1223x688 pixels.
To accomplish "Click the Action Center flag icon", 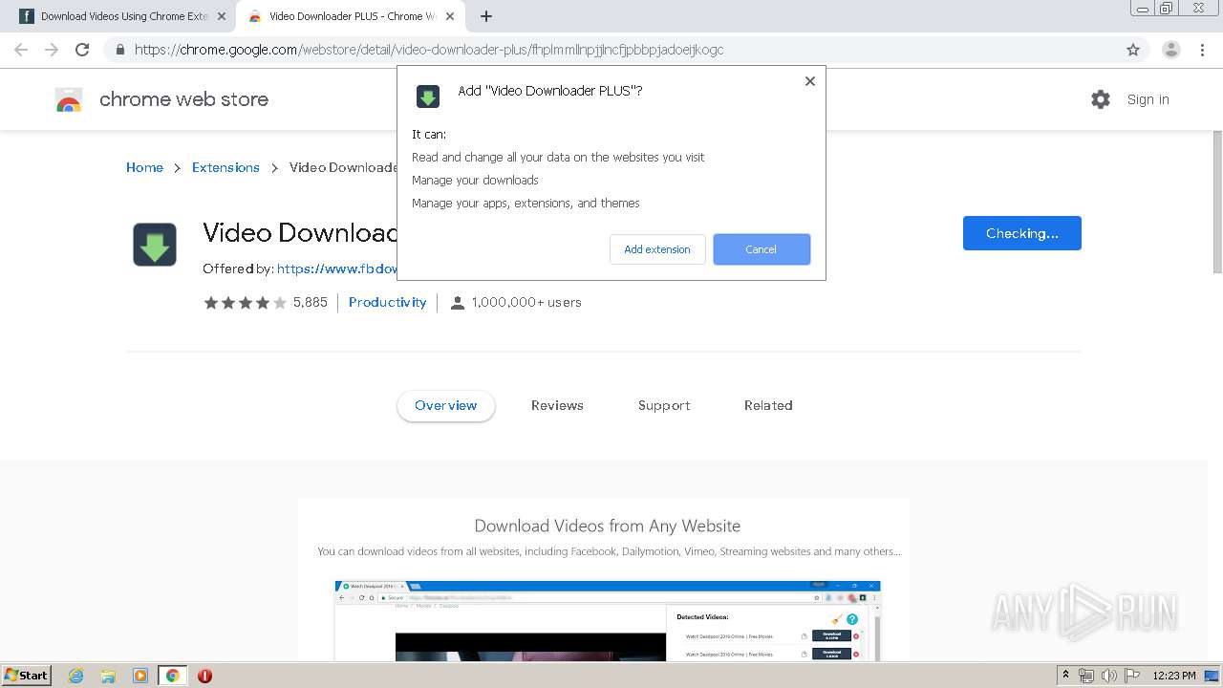I will (1132, 676).
